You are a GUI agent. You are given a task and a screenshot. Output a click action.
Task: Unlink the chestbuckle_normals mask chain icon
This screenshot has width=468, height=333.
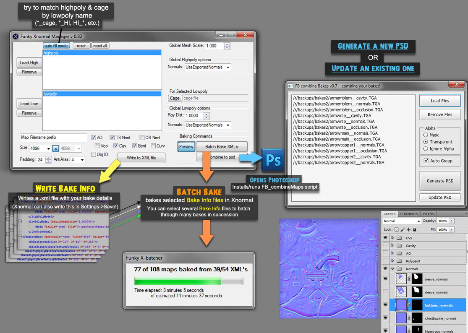coord(409,318)
